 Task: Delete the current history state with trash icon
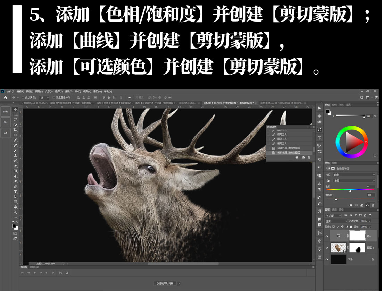309,157
